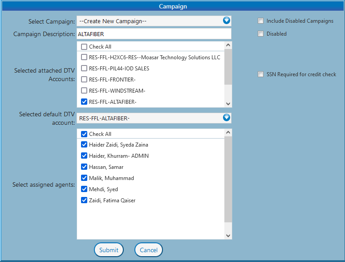Enable Include Disabled Campaigns checkbox
Image resolution: width=345 pixels, height=262 pixels.
click(x=261, y=21)
